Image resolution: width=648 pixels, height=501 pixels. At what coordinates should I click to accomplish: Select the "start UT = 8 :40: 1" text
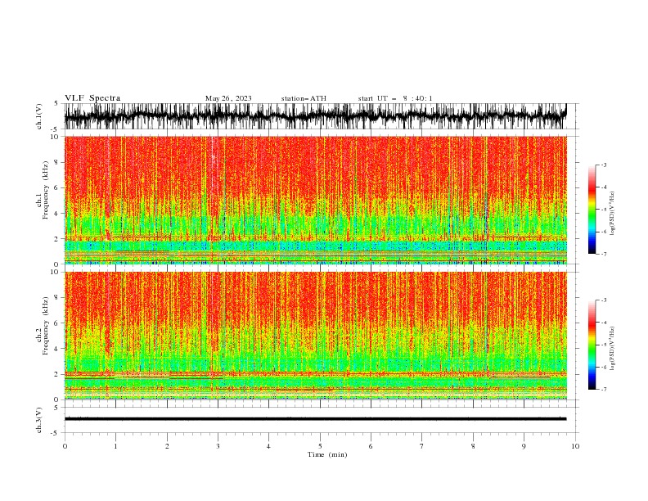[395, 98]
